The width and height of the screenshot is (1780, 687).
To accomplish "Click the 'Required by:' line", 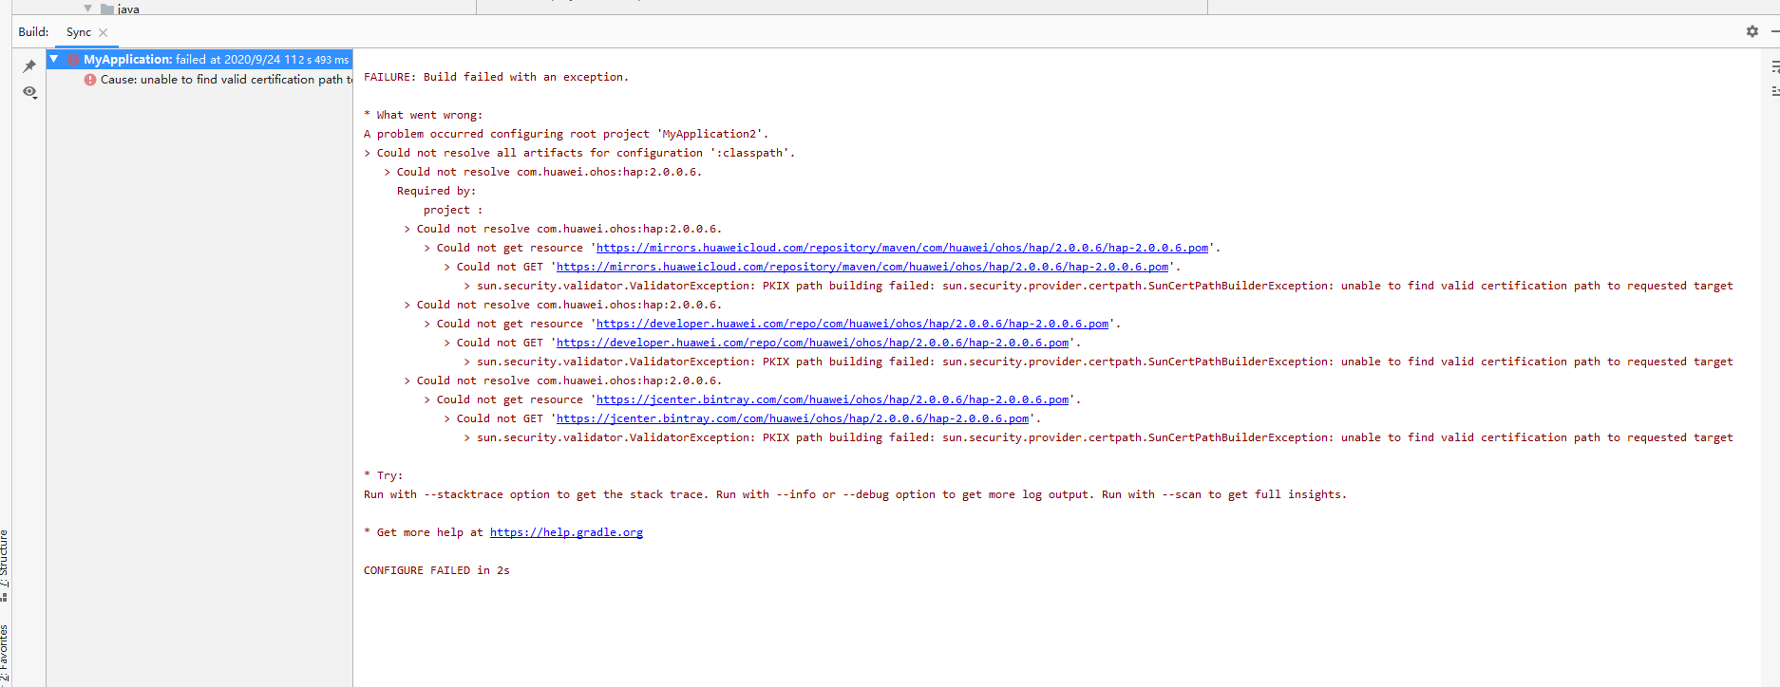I will pos(436,191).
